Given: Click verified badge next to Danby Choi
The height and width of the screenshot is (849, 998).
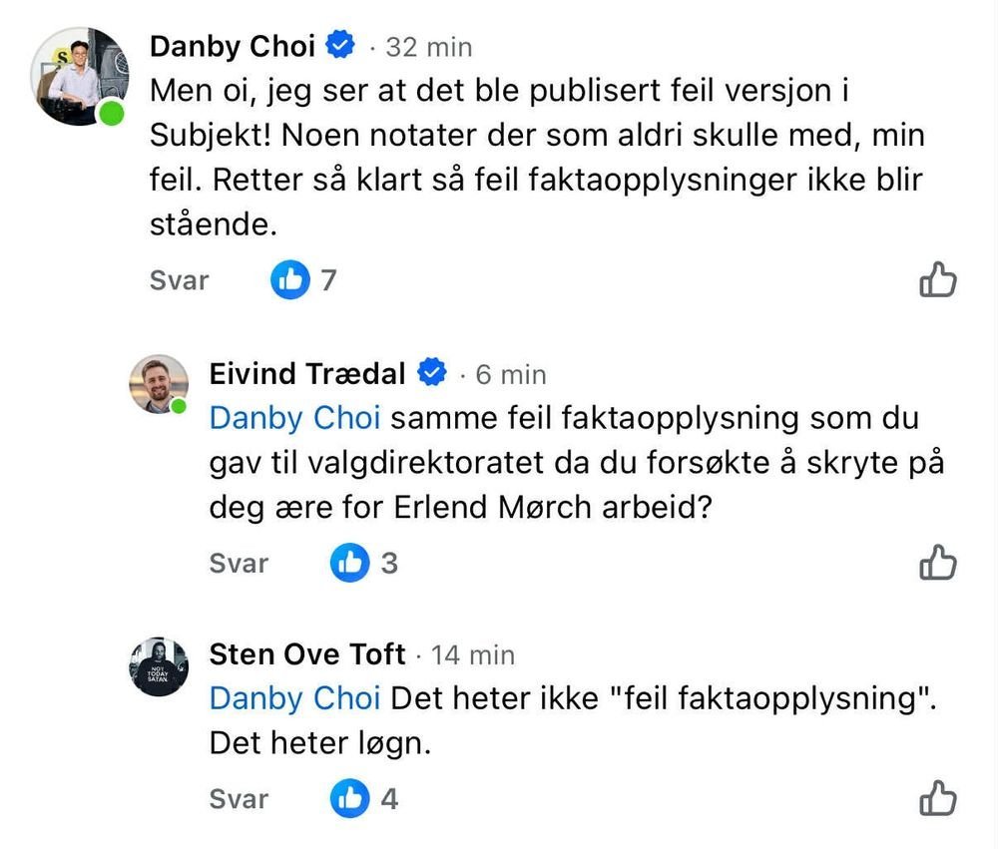Looking at the screenshot, I should pos(341,46).
